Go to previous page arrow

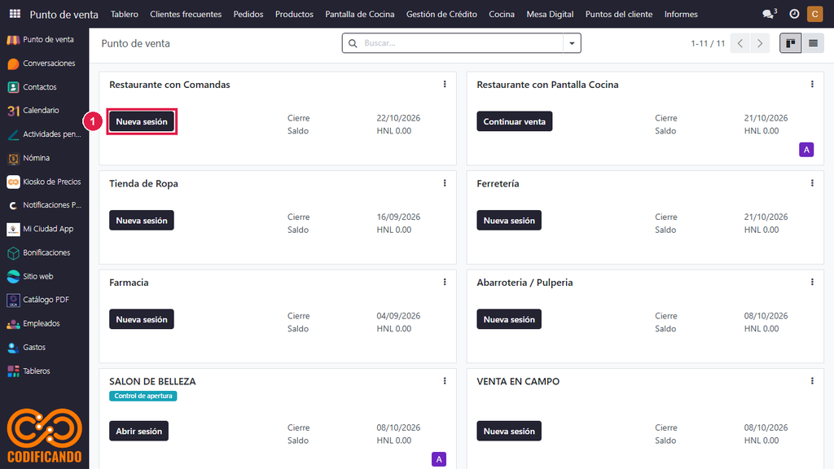(x=740, y=43)
